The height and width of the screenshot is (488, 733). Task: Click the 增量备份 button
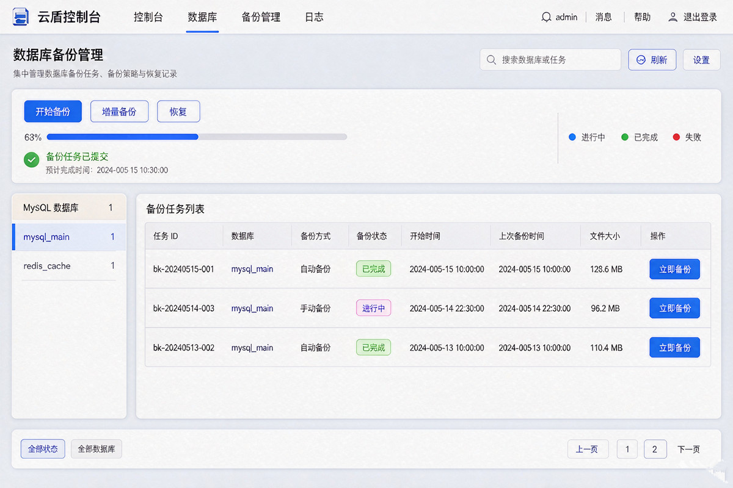pyautogui.click(x=119, y=112)
